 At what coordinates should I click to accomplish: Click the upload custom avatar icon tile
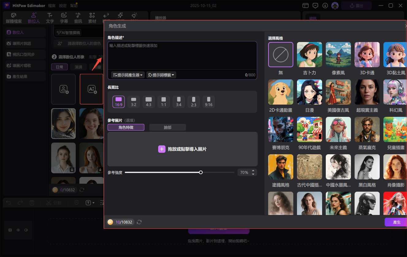click(x=63, y=89)
